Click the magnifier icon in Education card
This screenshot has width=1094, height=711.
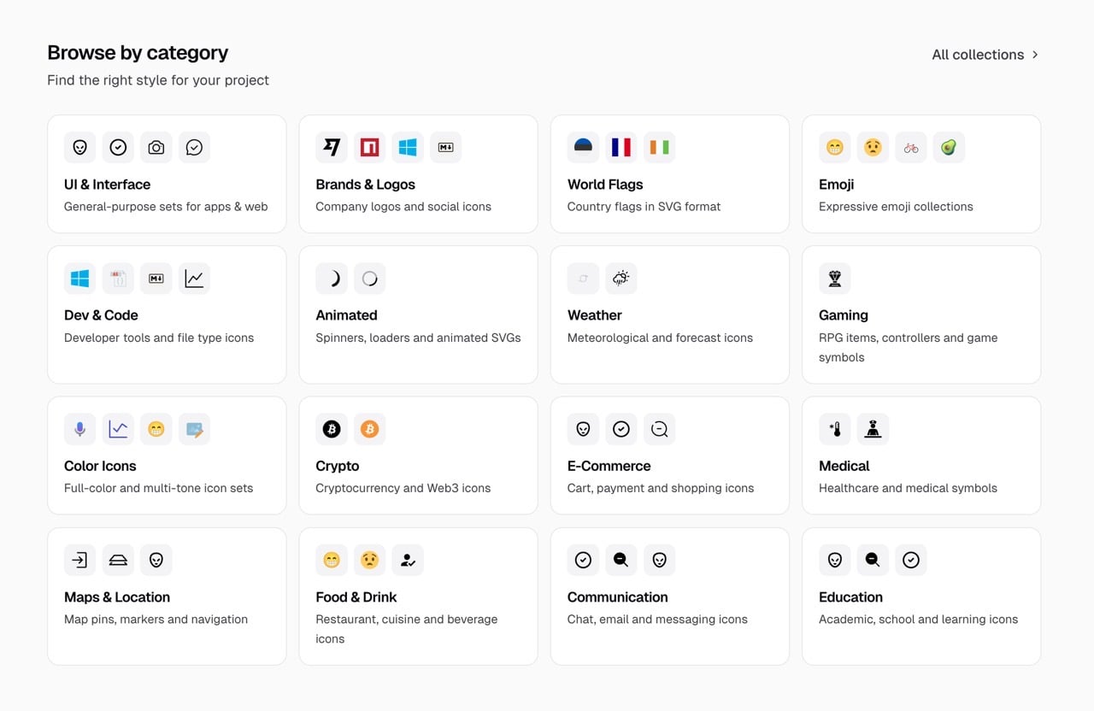pyautogui.click(x=873, y=560)
